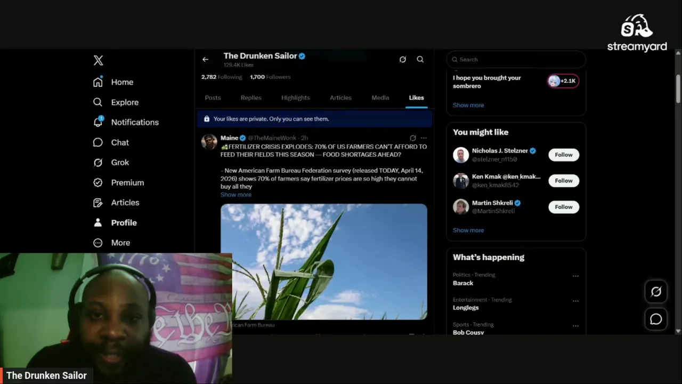This screenshot has width=682, height=384.
Task: Click Martin Shkreli's avatar
Action: tap(461, 206)
